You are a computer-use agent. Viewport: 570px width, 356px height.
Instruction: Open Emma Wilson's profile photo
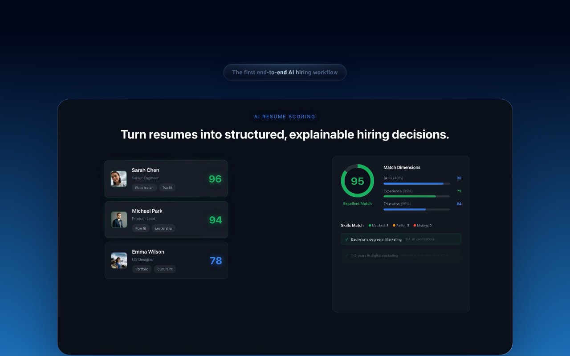[x=119, y=260]
